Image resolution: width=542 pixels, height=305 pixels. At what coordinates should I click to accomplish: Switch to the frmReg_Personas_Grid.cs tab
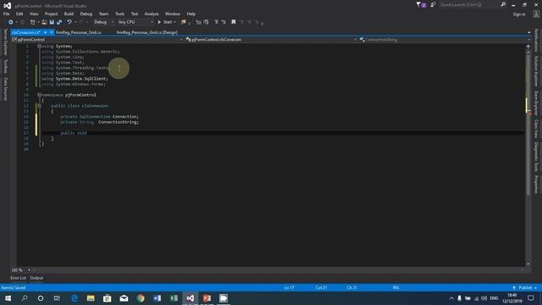pyautogui.click(x=79, y=32)
